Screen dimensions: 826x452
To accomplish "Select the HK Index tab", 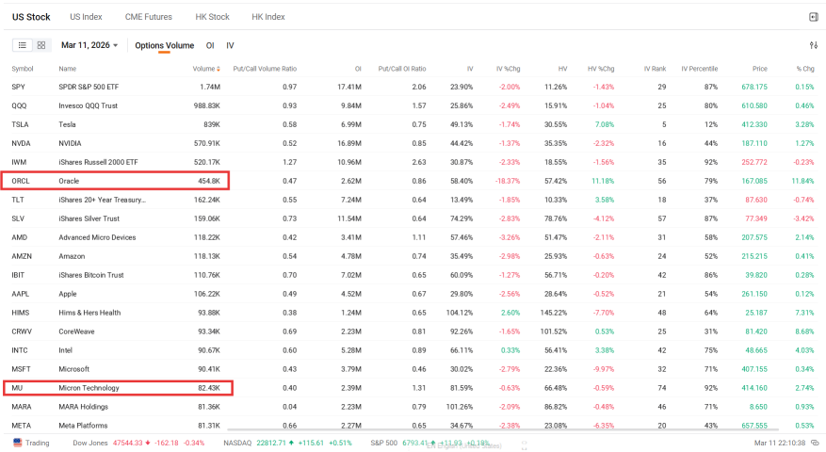I will (x=268, y=17).
